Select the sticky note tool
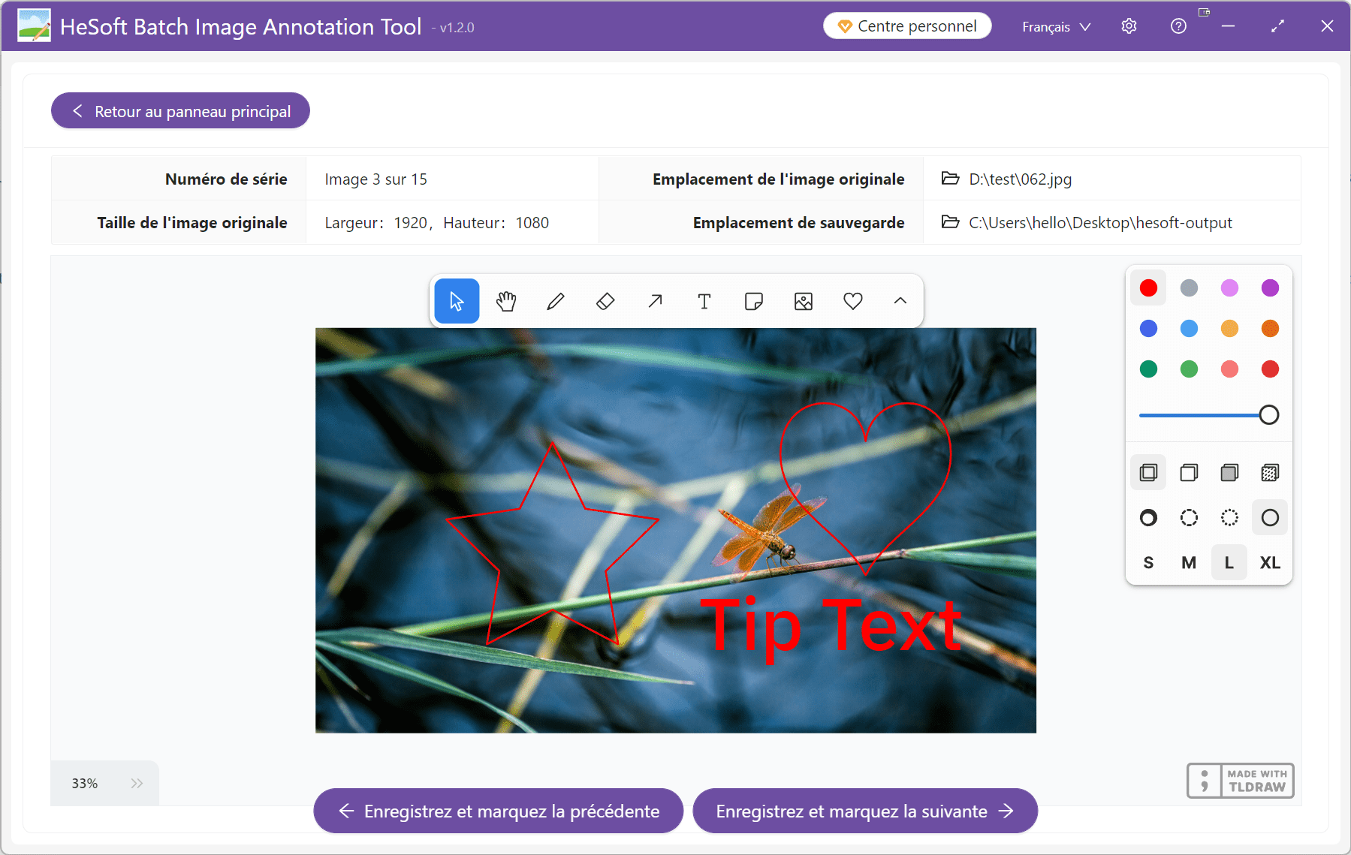Screen dimensions: 1351x855 tap(754, 301)
